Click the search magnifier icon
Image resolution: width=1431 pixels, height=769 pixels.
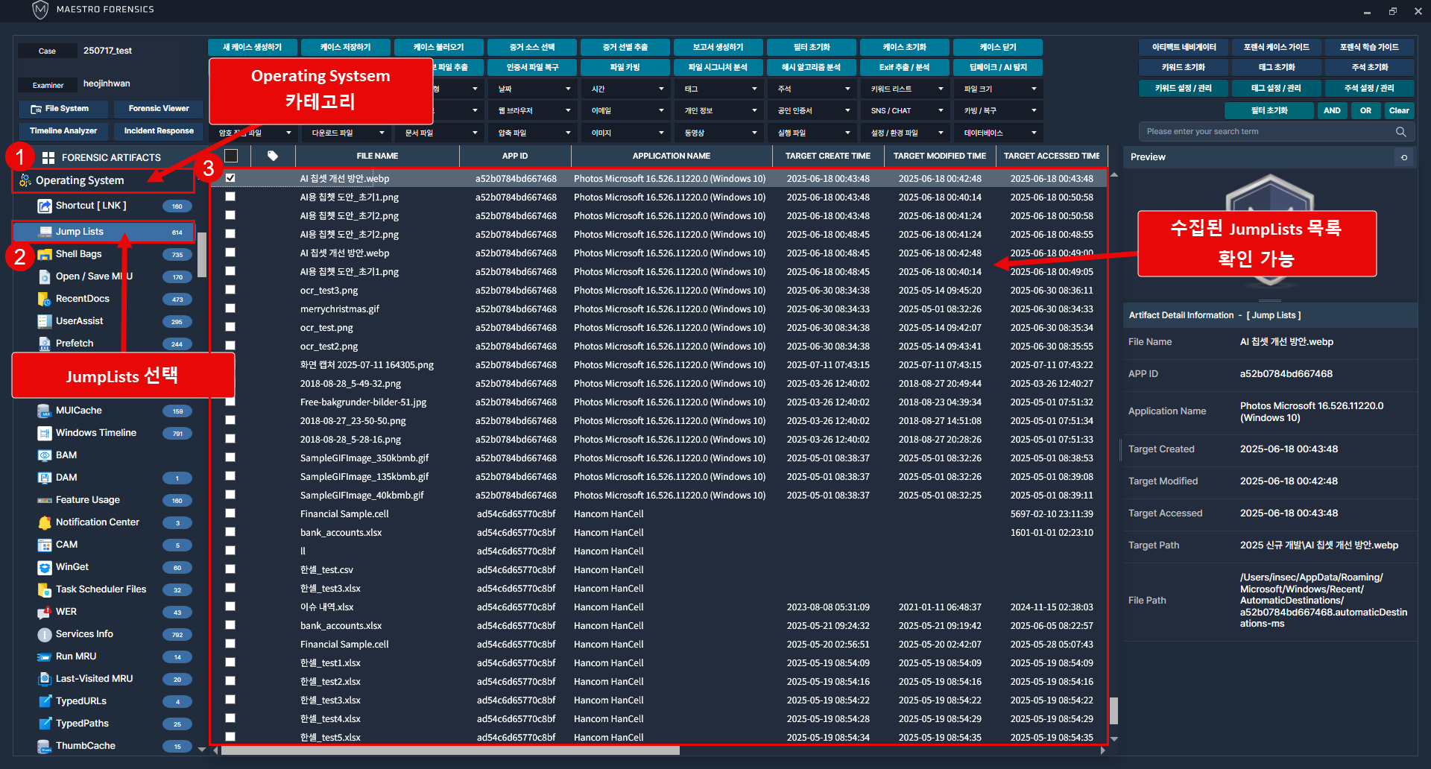(x=1400, y=132)
